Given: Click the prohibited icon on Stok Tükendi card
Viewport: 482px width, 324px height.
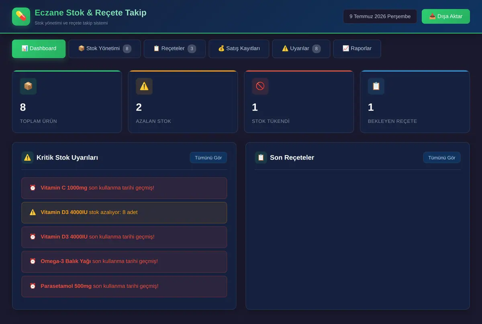Looking at the screenshot, I should pyautogui.click(x=260, y=86).
